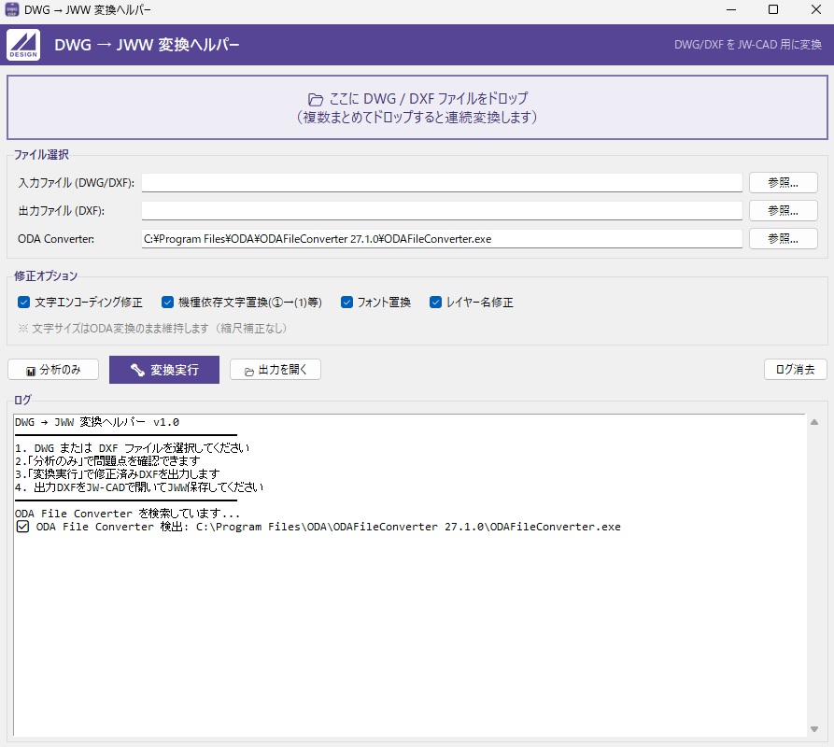Focus the 入力ファイル (DWG/DXF) field
The image size is (834, 747).
(x=442, y=182)
